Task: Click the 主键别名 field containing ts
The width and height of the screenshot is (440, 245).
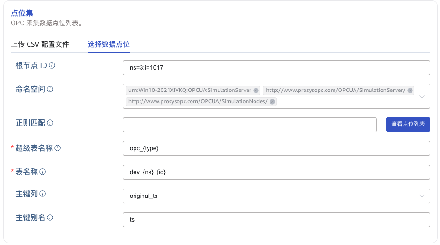Action: (x=276, y=220)
